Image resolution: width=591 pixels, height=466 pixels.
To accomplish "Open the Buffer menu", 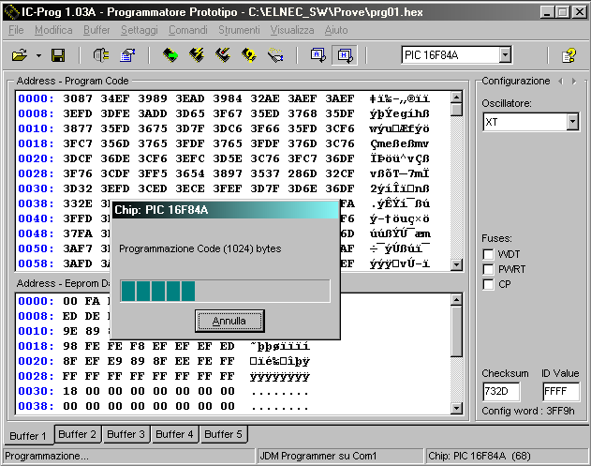I will pos(96,30).
